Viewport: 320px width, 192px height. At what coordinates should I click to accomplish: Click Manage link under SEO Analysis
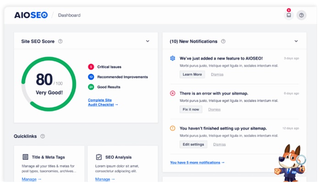point(105,179)
